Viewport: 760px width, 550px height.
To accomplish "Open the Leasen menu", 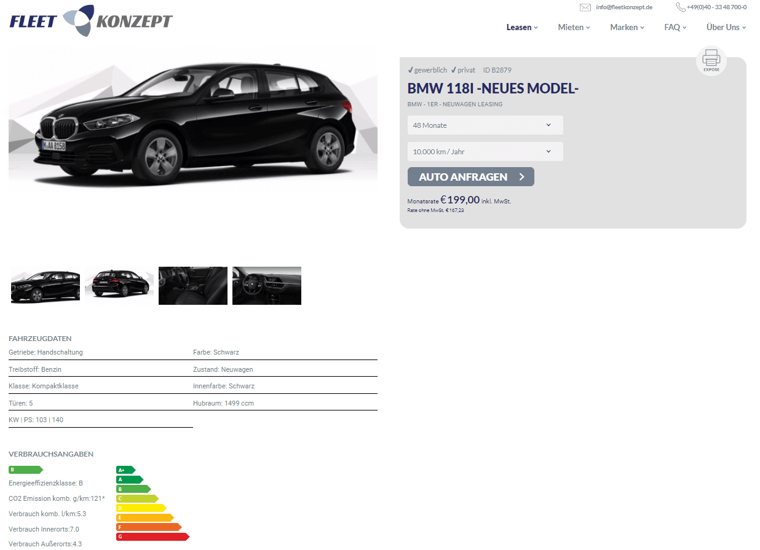I will tap(522, 27).
